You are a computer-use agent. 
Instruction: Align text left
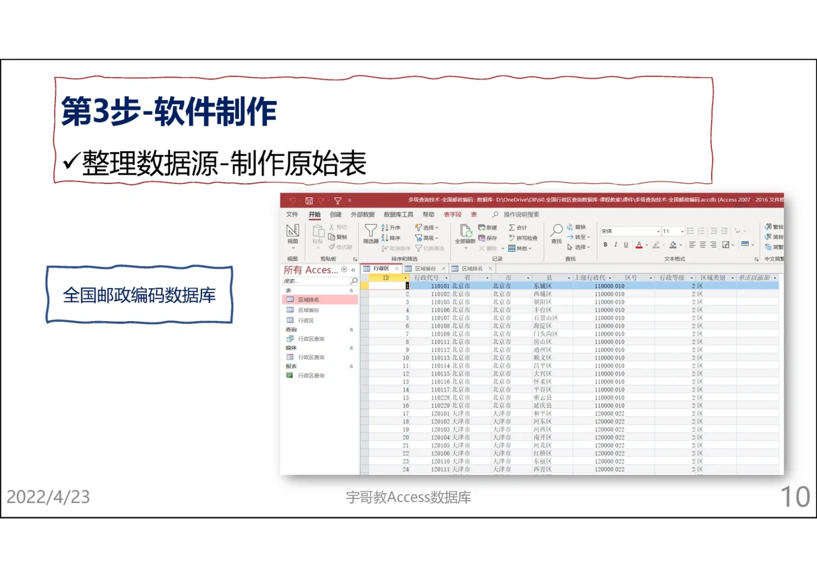pos(692,245)
